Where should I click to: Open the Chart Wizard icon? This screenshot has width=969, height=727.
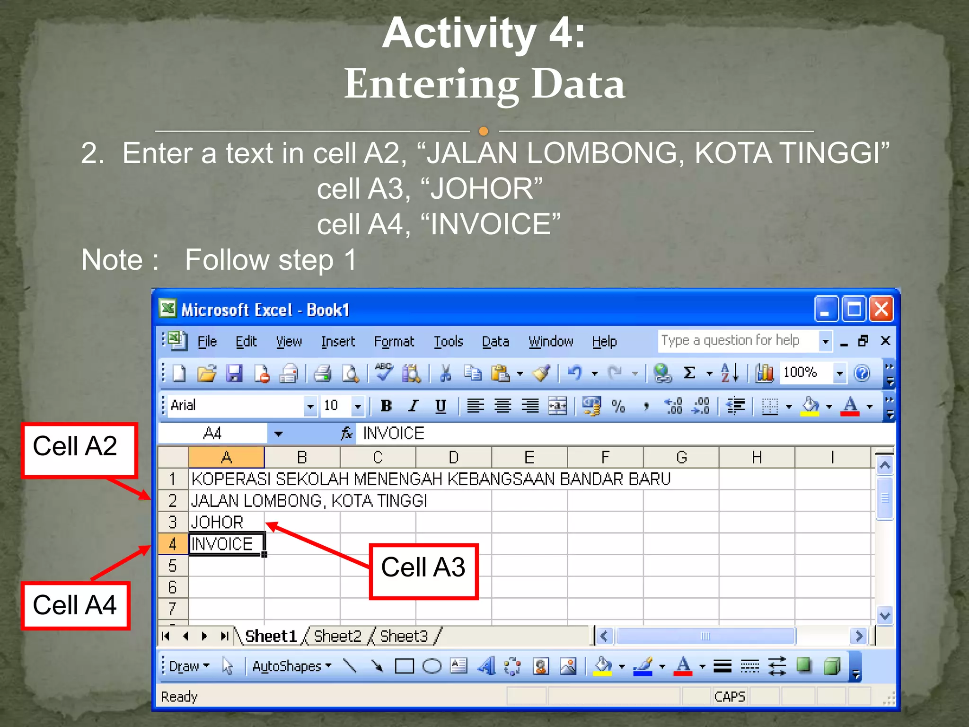pos(764,373)
